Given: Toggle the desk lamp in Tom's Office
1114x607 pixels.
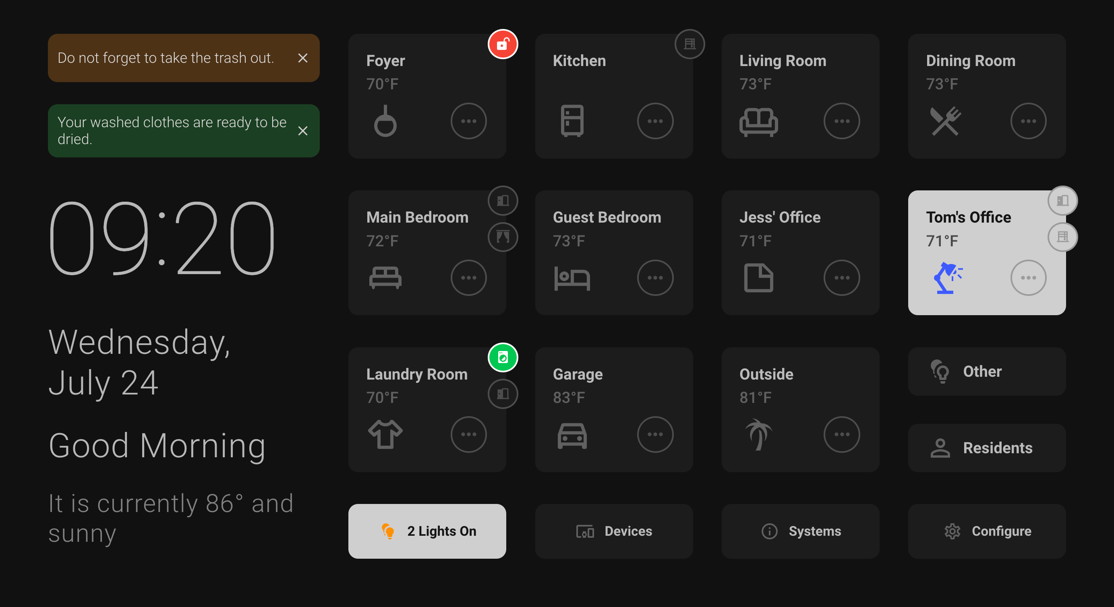Looking at the screenshot, I should [947, 278].
